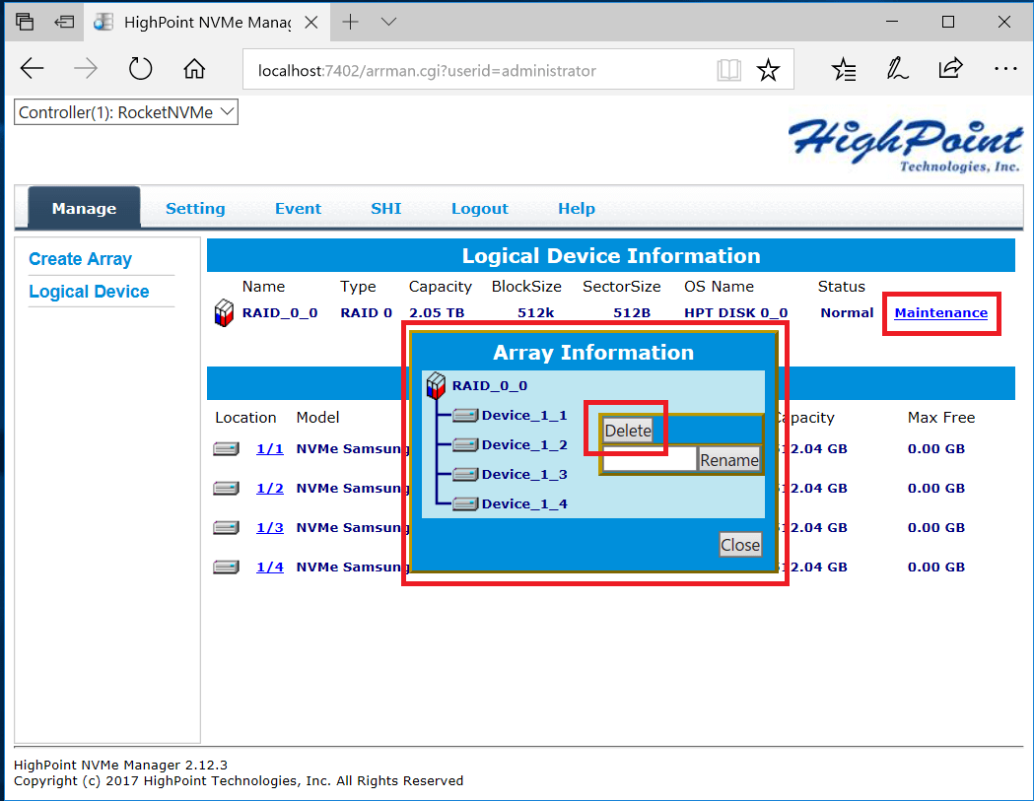1034x801 pixels.
Task: Open physical device link 1/4
Action: pos(270,567)
